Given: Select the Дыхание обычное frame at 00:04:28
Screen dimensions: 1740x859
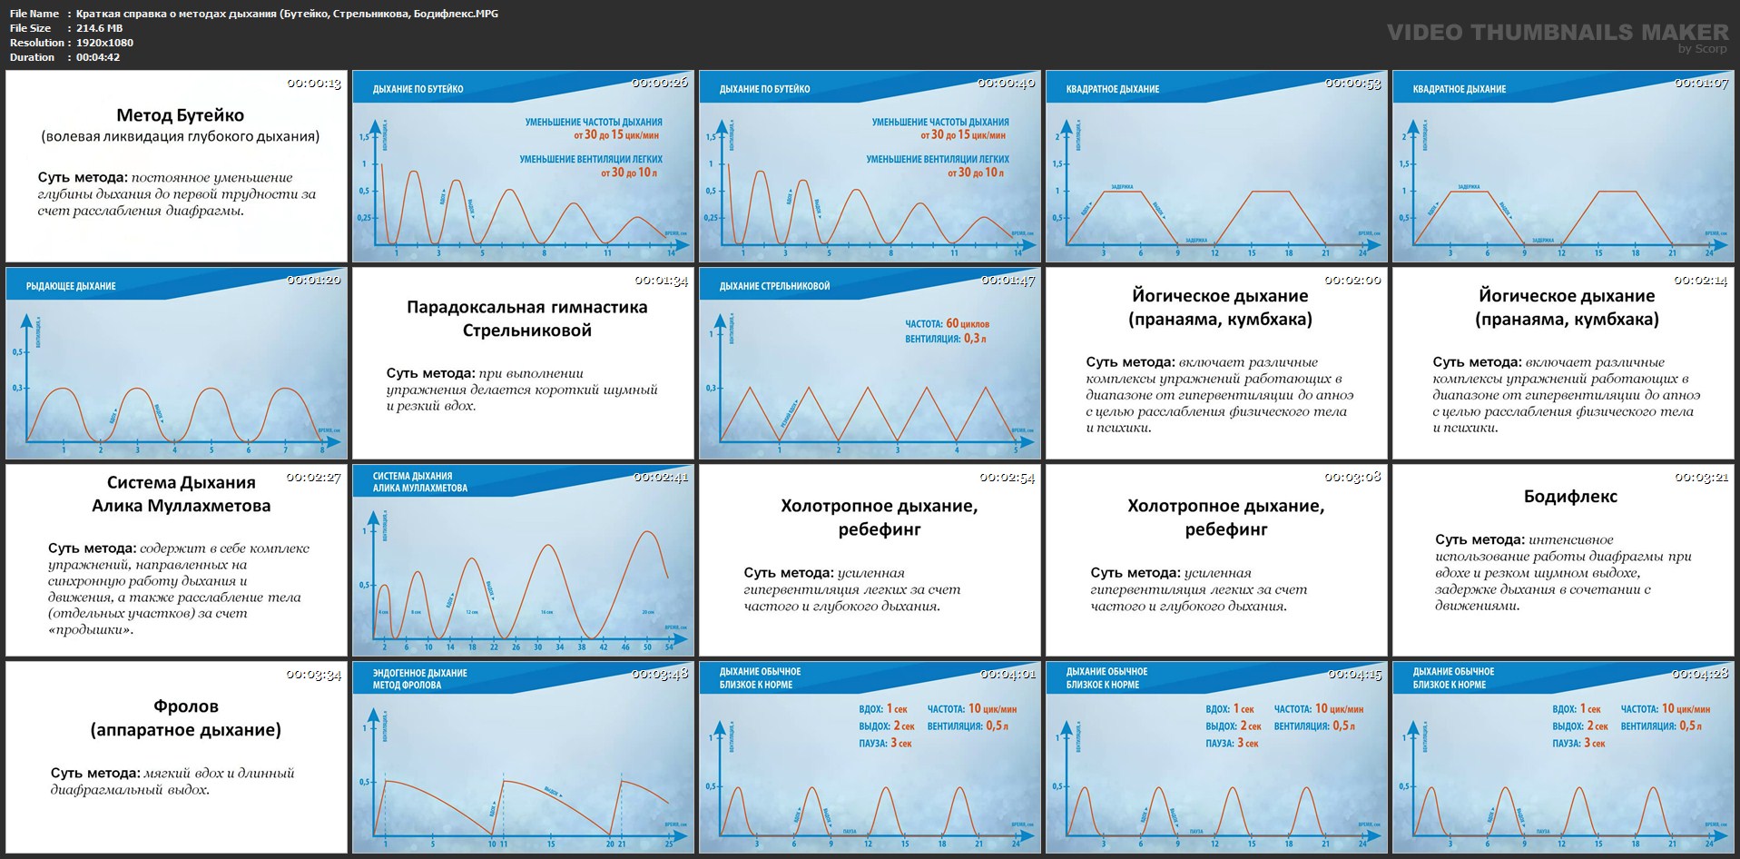Looking at the screenshot, I should coord(1564,757).
